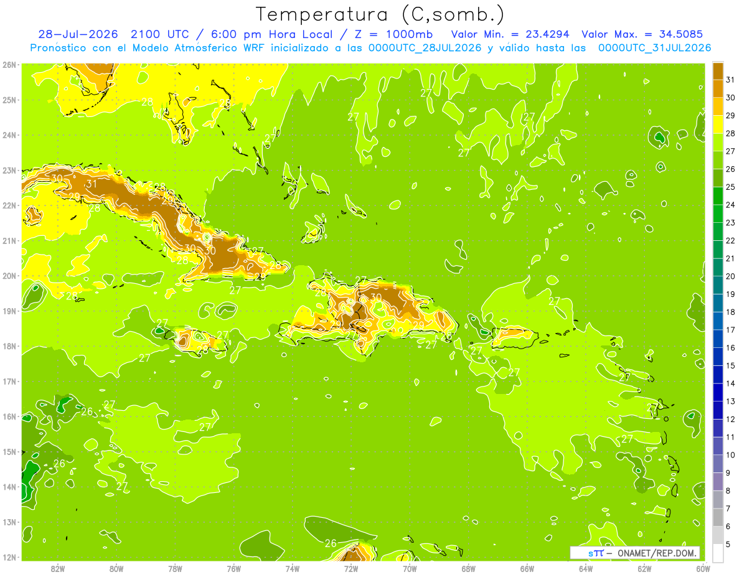Click the title "Temperatura (C,somb.)"
The image size is (747, 577).
[380, 14]
